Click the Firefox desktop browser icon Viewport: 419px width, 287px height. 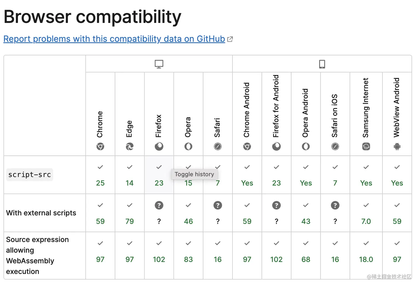159,147
